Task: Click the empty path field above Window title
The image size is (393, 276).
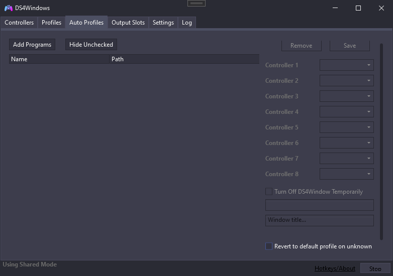Action: (x=320, y=205)
